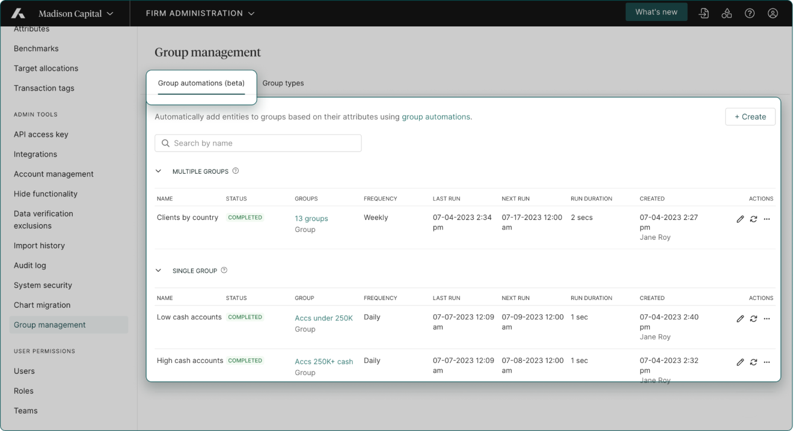Collapse the Single Group section chevron
Image resolution: width=796 pixels, height=431 pixels.
click(159, 271)
